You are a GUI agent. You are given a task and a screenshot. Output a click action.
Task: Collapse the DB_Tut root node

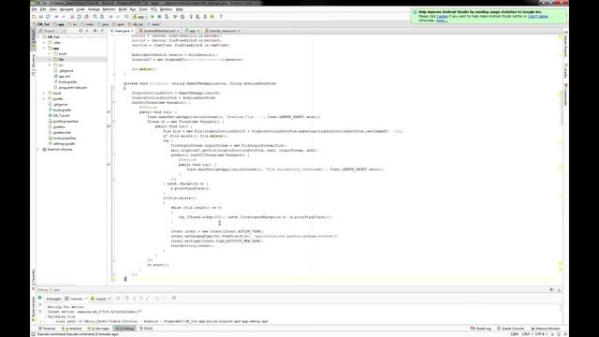pyautogui.click(x=39, y=37)
